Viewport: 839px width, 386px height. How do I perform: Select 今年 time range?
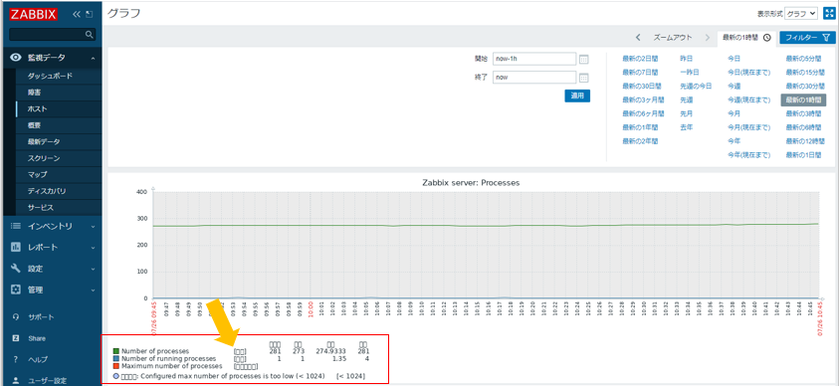point(734,141)
